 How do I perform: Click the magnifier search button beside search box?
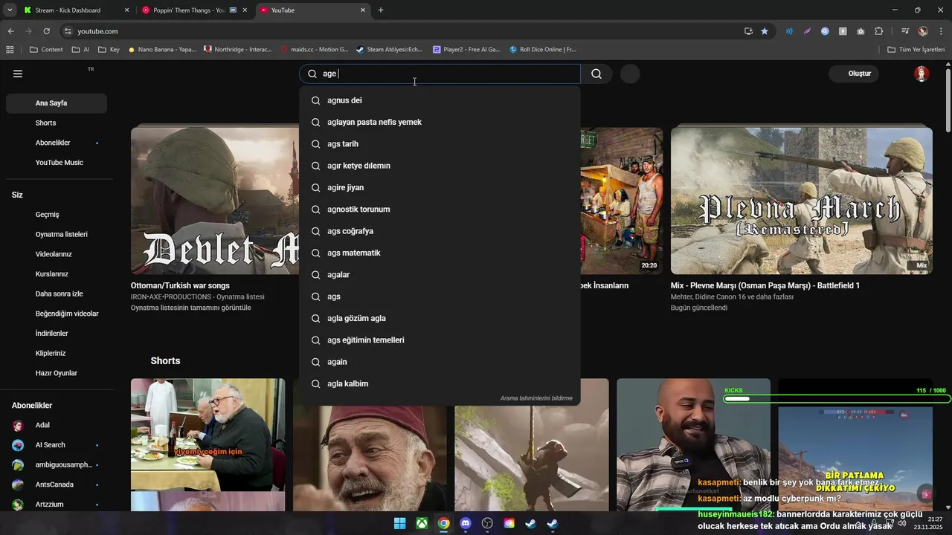click(x=596, y=74)
